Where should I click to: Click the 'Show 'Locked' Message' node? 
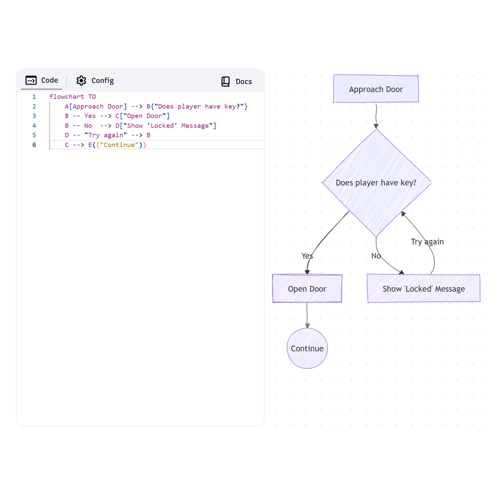point(423,288)
